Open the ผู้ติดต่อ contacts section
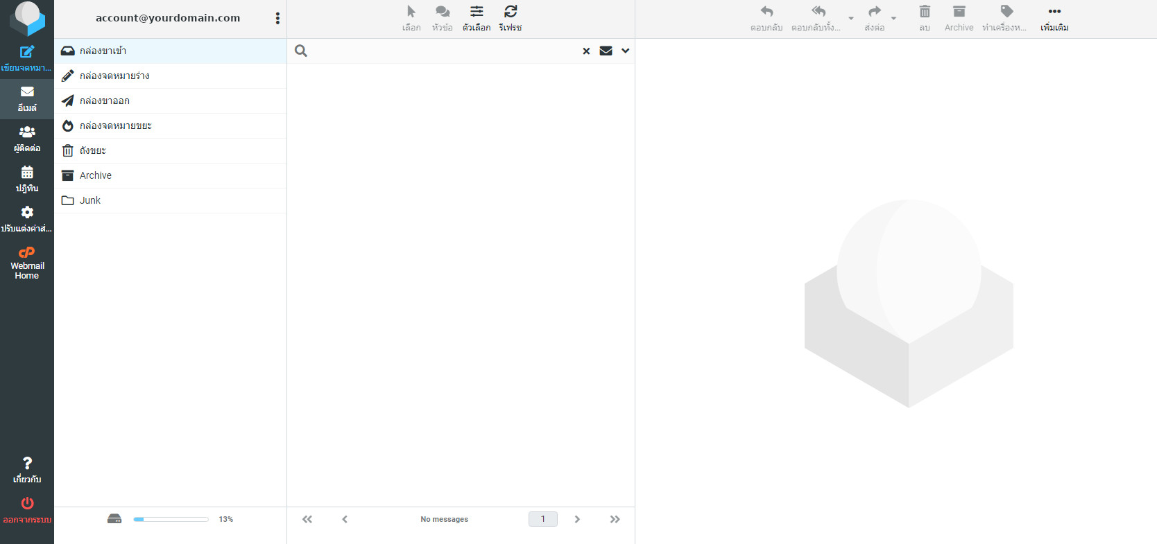 click(x=27, y=139)
